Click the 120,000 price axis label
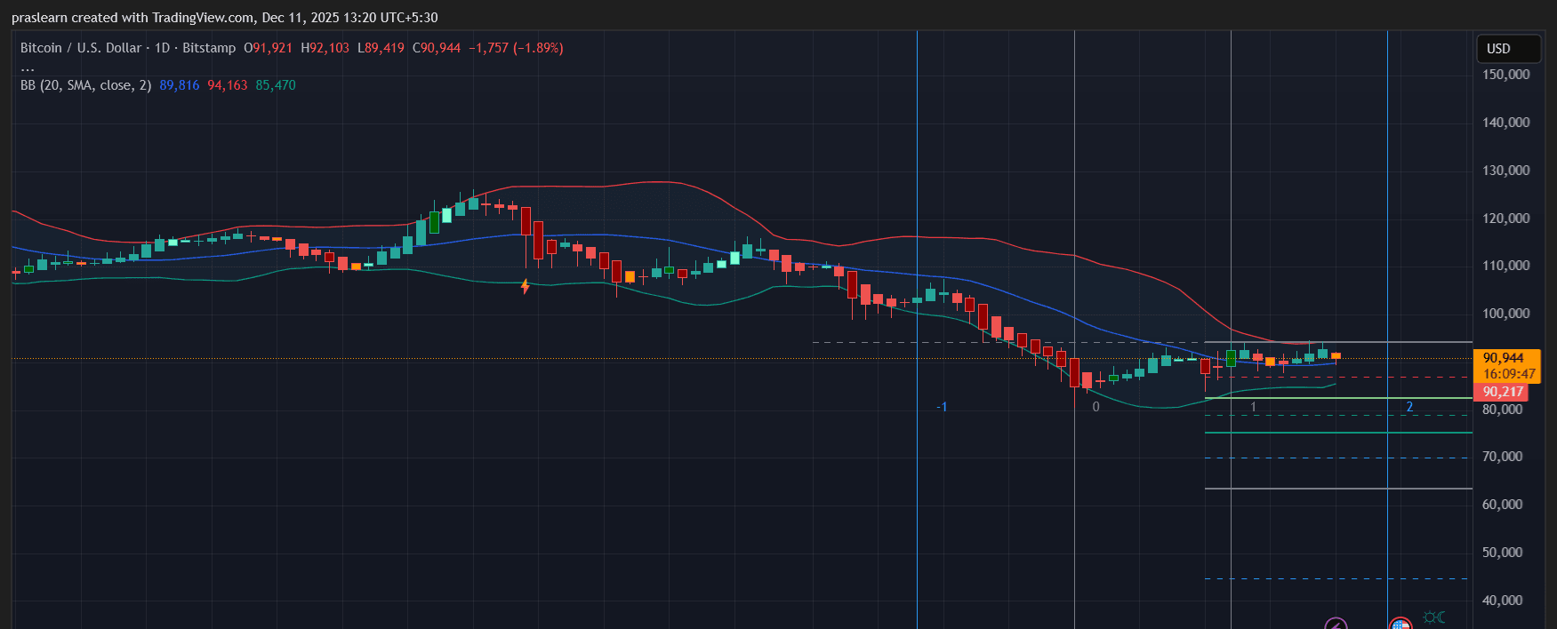1557x629 pixels. (1506, 219)
